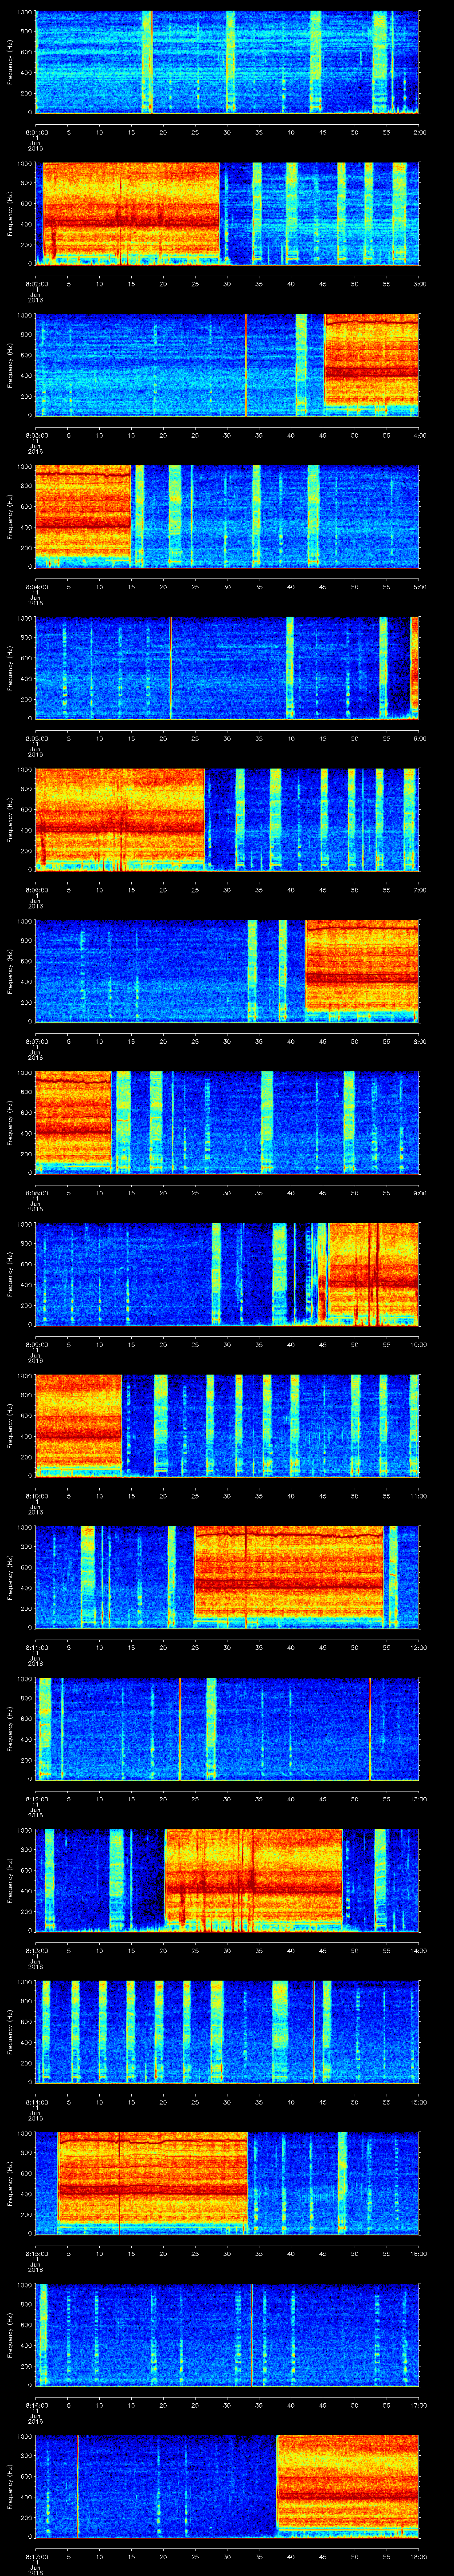Click the 8:03:00 start time label

tap(37, 435)
